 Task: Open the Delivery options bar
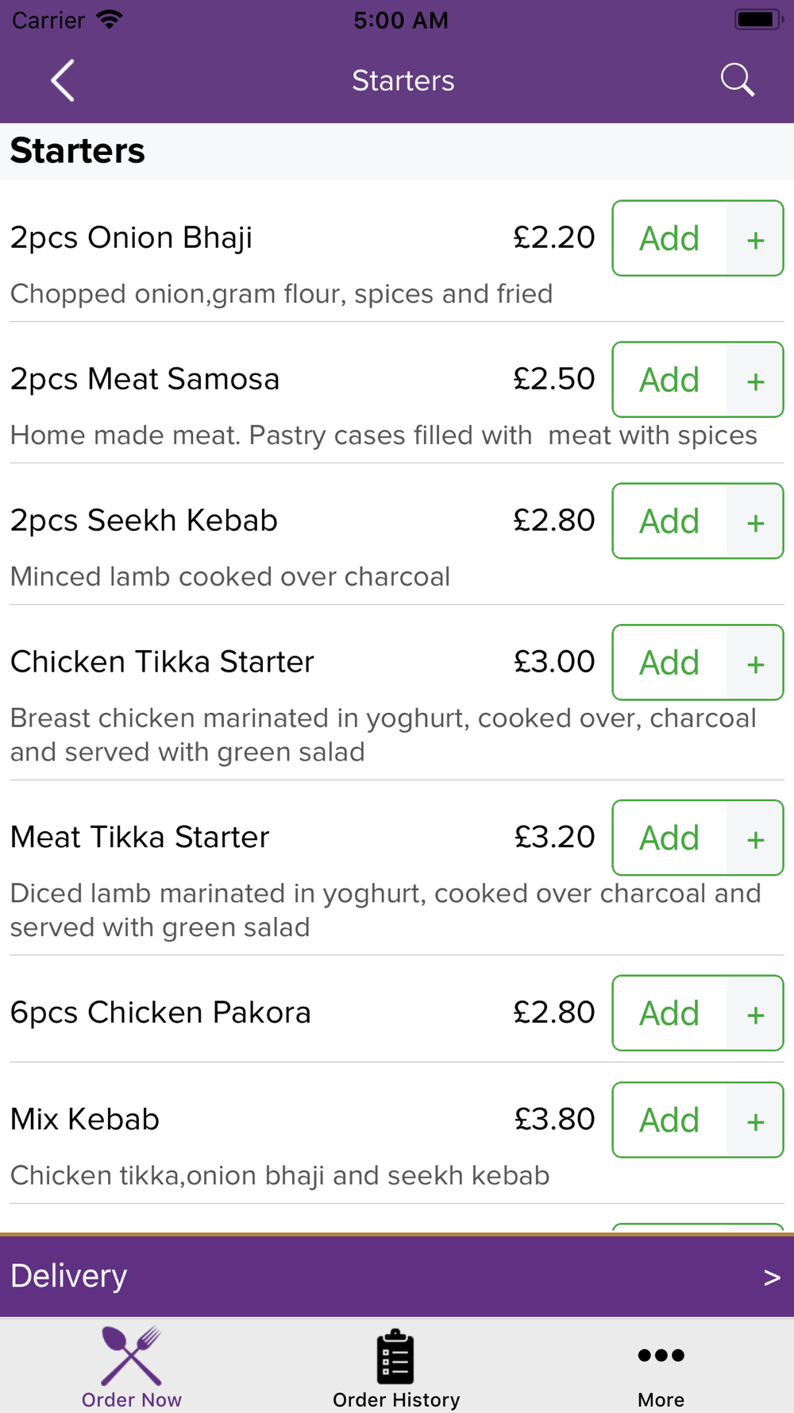coord(397,1276)
